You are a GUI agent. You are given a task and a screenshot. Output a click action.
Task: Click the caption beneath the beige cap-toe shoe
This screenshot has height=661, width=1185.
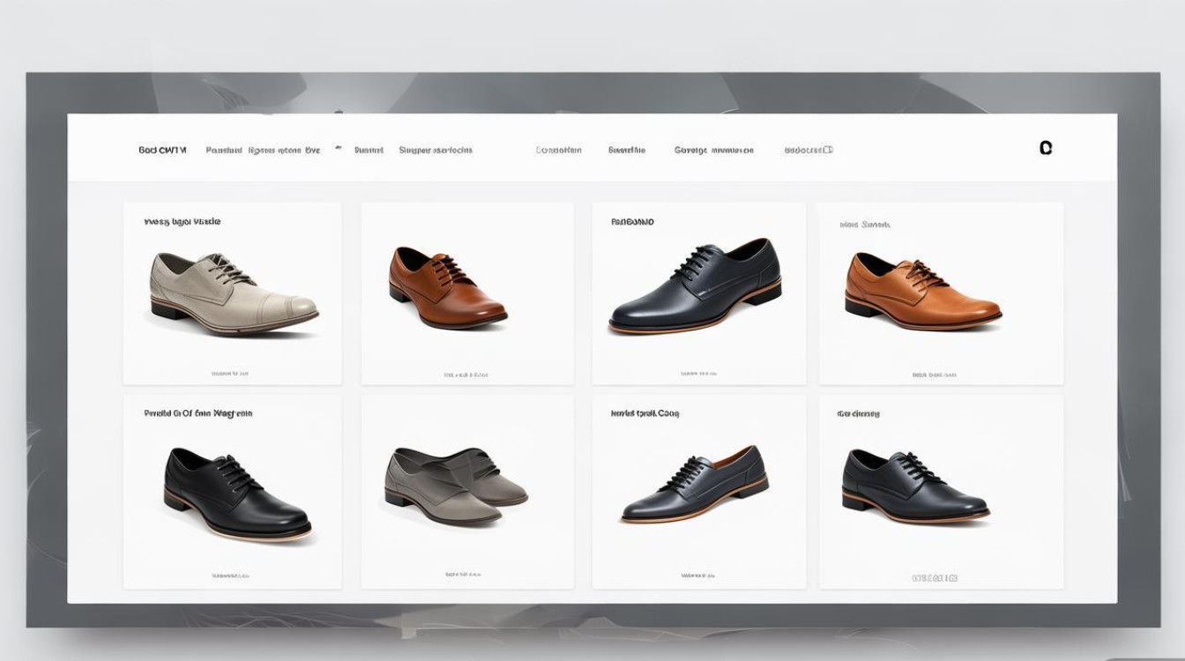click(230, 374)
